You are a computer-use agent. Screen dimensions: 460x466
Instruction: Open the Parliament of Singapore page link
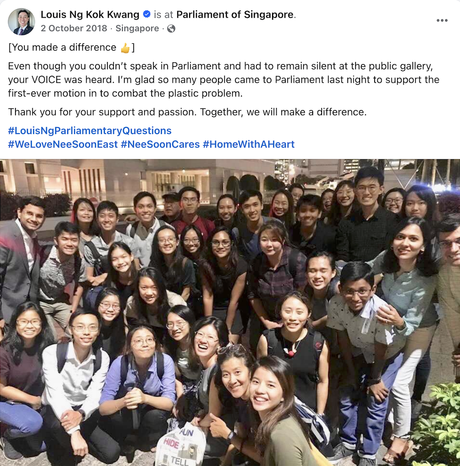coord(235,14)
